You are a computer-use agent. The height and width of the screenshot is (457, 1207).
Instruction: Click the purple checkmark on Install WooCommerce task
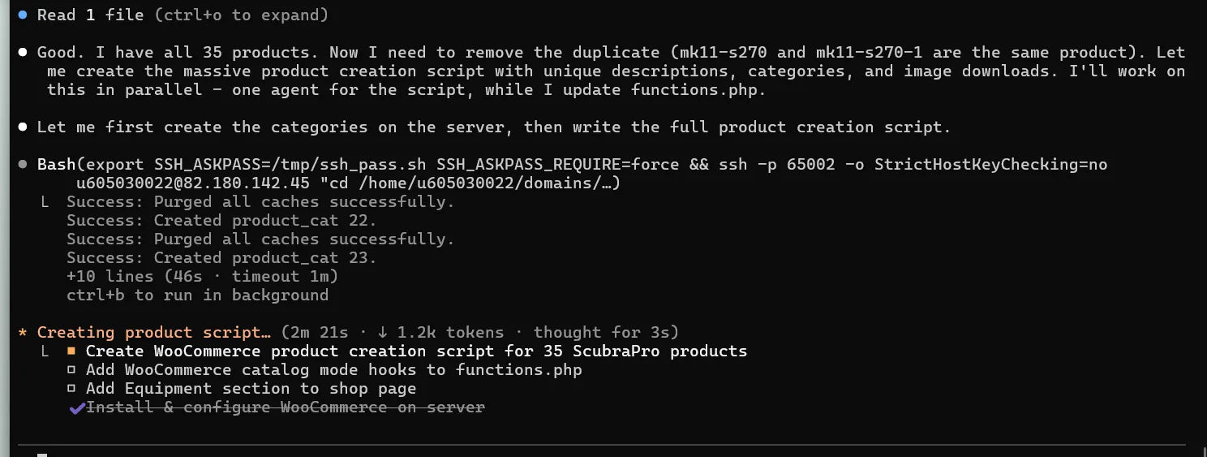point(76,408)
